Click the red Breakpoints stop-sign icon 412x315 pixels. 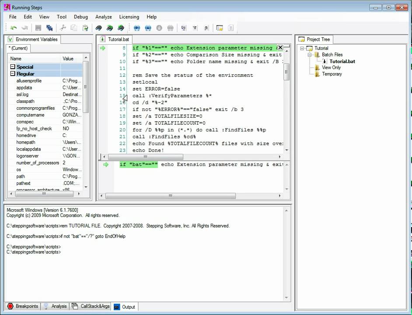10,306
